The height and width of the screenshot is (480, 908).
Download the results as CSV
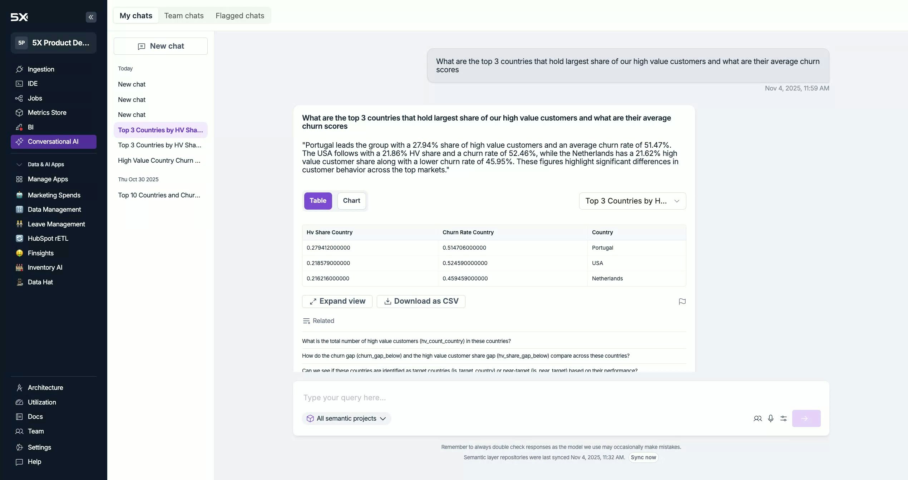pos(421,301)
